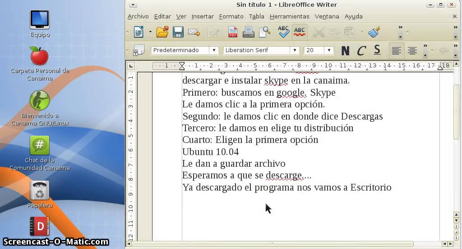Screen dimensions: 462x249
Task: Click the word "Escritorio" in last line
Action: tap(371, 187)
